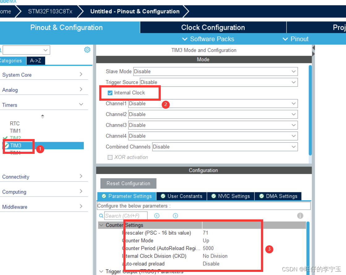Expand the Trigger Output parameters group
346x275 pixels.
pyautogui.click(x=101, y=272)
